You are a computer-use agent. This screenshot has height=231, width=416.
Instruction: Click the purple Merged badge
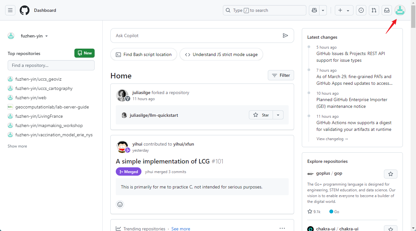(129, 171)
